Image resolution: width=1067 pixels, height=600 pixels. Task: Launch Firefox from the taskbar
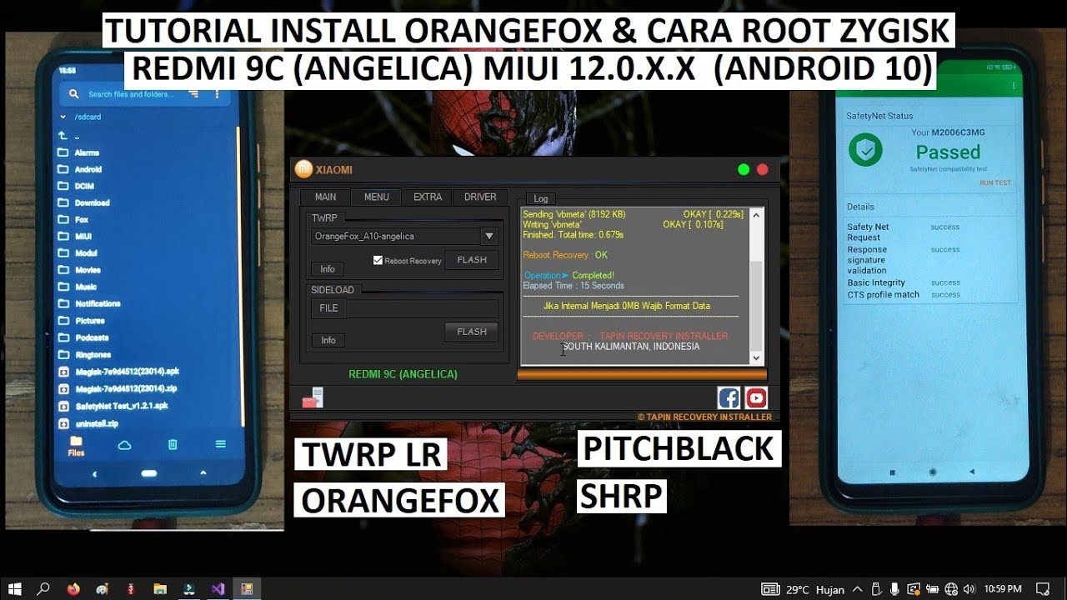tap(73, 589)
